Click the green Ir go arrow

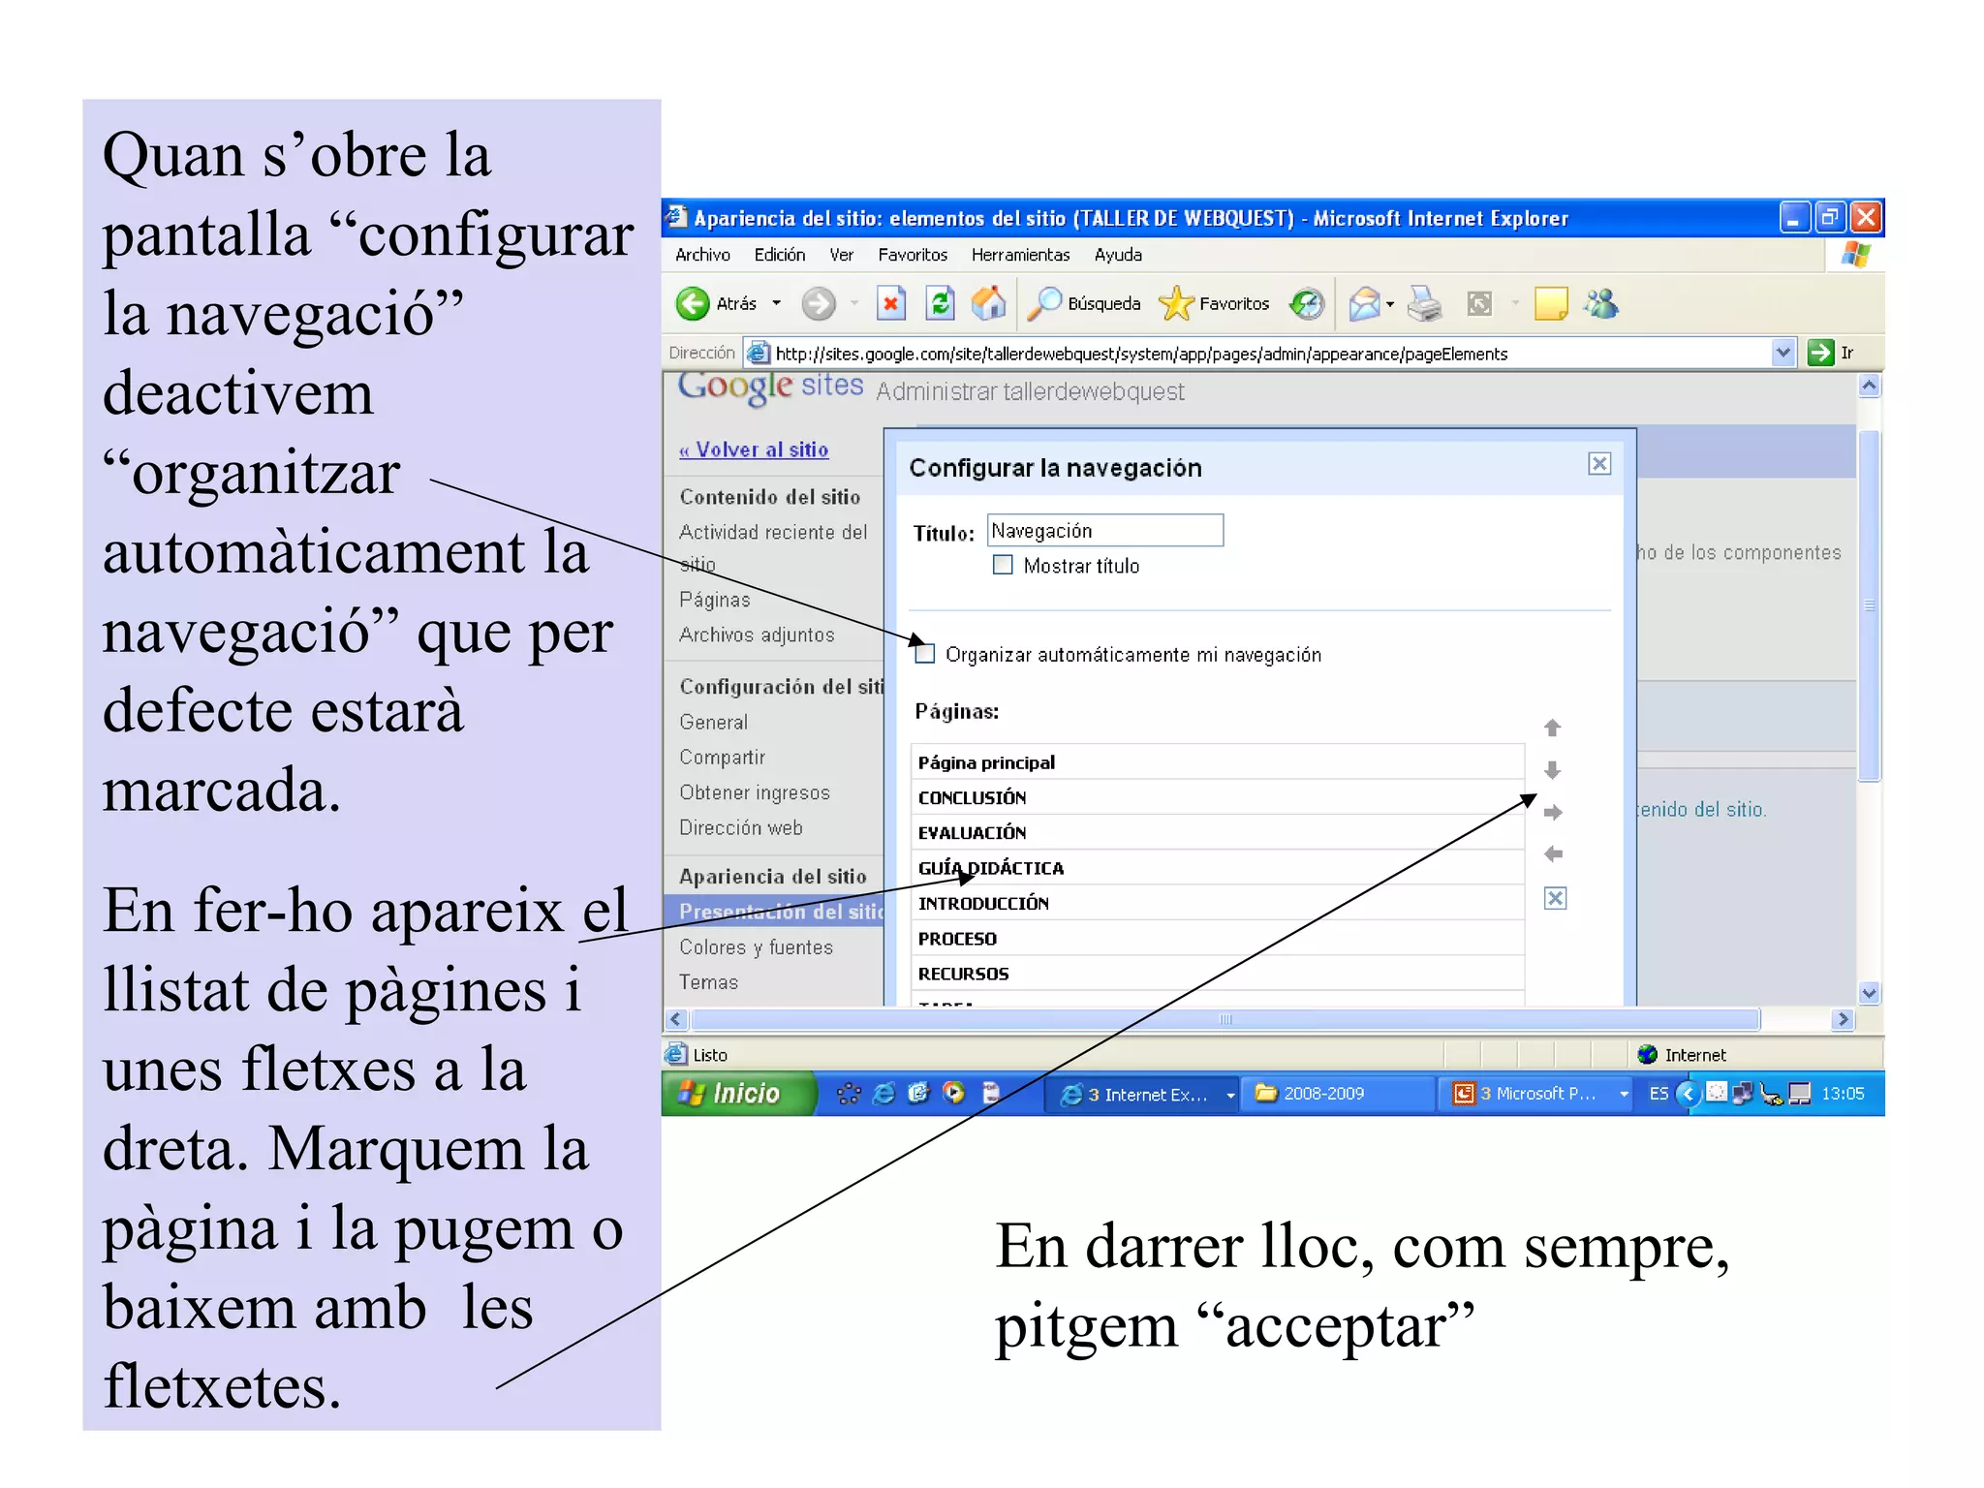point(1820,353)
